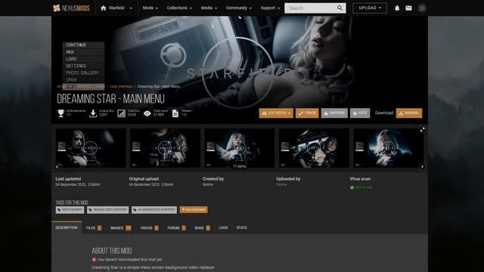484x272 pixels.
Task: Click the Tag This Mod button
Action: 194,210
